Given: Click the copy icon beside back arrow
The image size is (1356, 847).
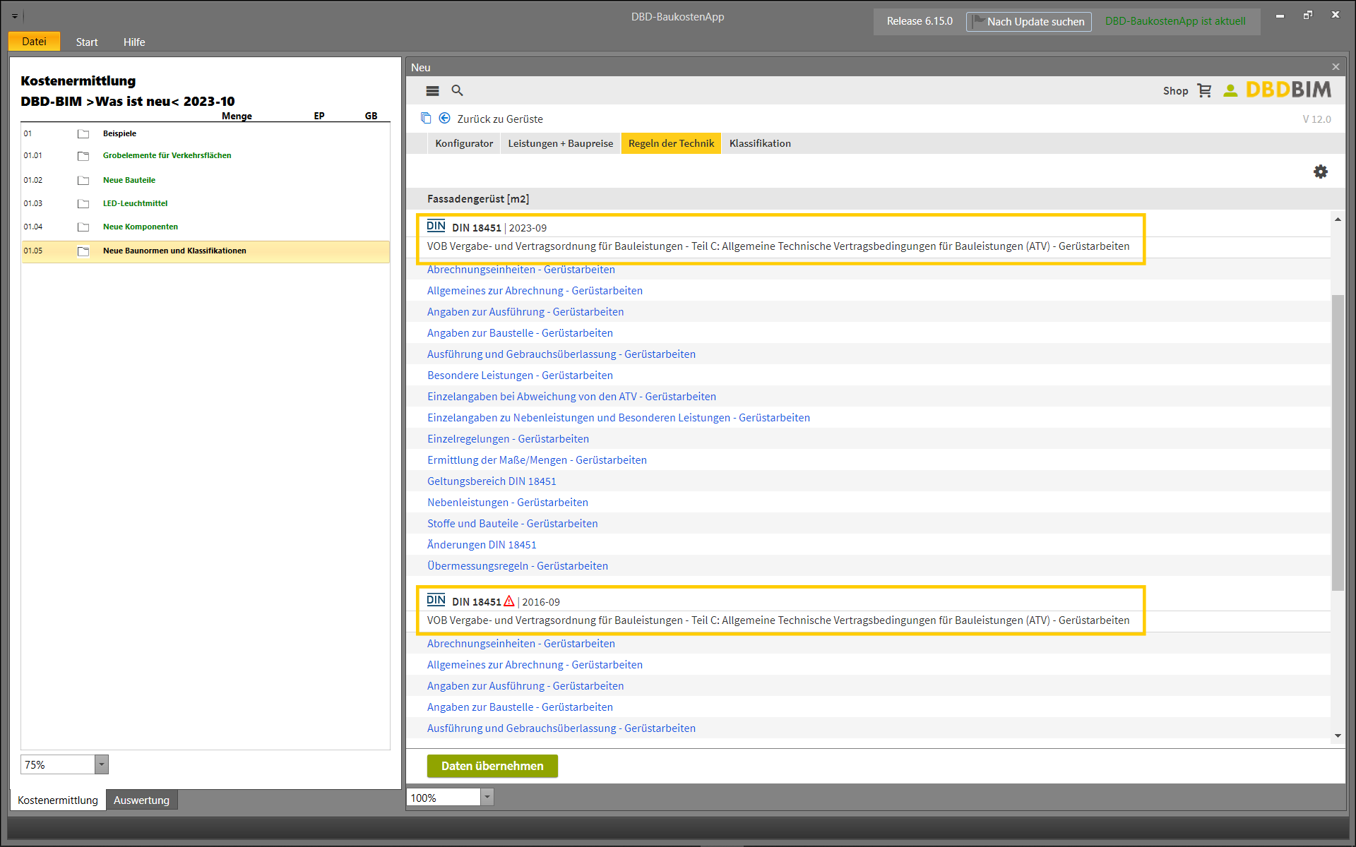Looking at the screenshot, I should click(426, 118).
